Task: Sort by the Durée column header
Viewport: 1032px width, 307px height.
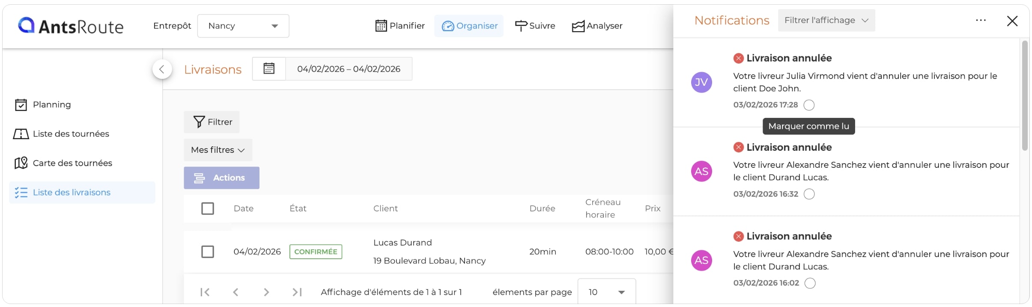Action: point(542,208)
